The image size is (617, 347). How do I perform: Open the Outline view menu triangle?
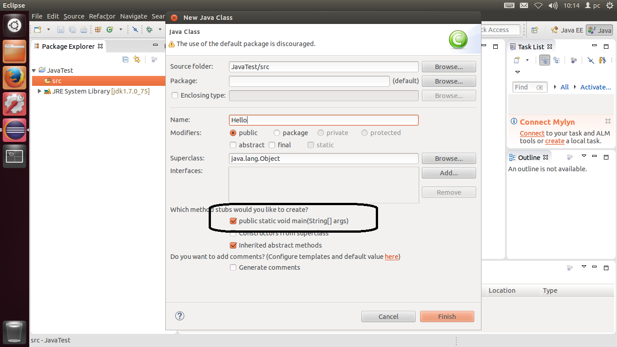584,156
